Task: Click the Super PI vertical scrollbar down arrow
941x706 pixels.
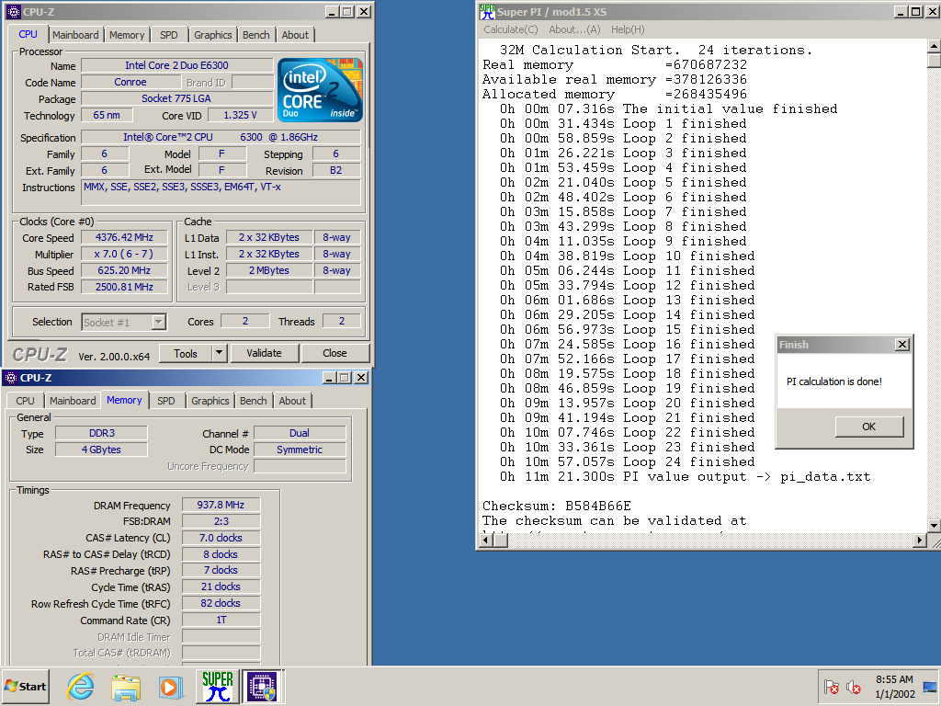Action: pos(935,526)
